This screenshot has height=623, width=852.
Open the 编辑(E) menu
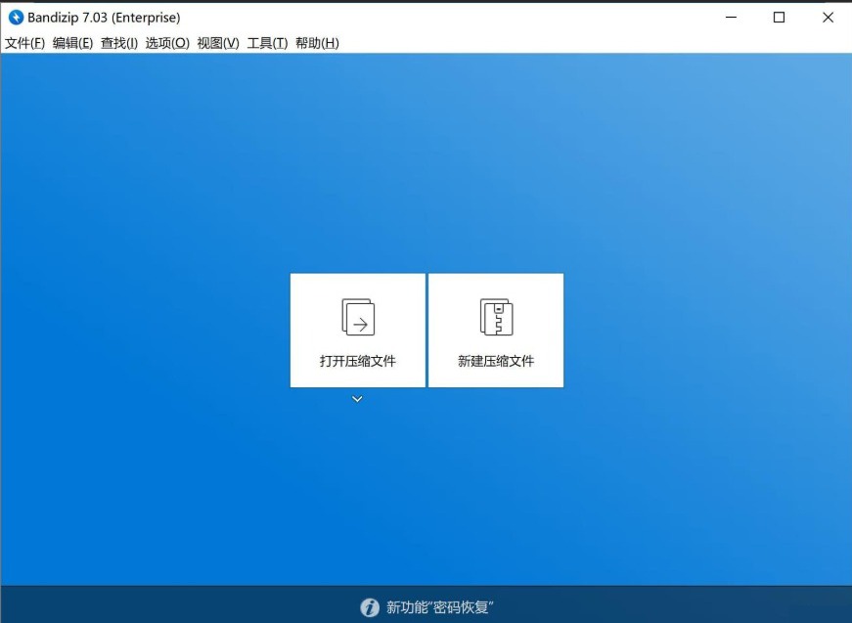tap(72, 43)
